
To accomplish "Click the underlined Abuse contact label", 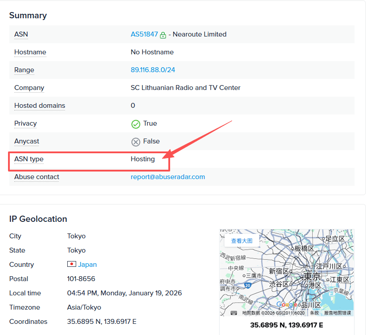I will [x=37, y=177].
